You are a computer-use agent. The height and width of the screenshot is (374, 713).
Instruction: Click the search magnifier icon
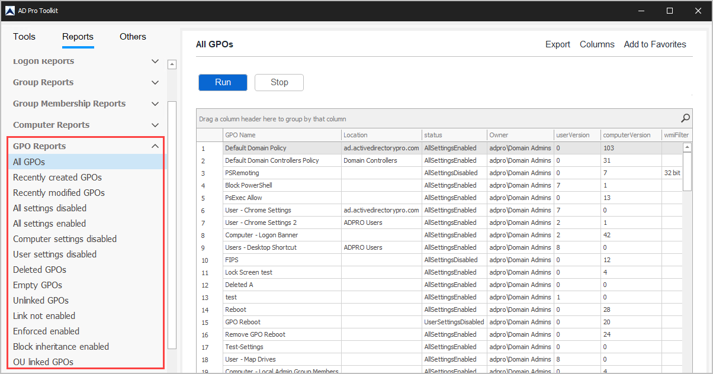685,118
